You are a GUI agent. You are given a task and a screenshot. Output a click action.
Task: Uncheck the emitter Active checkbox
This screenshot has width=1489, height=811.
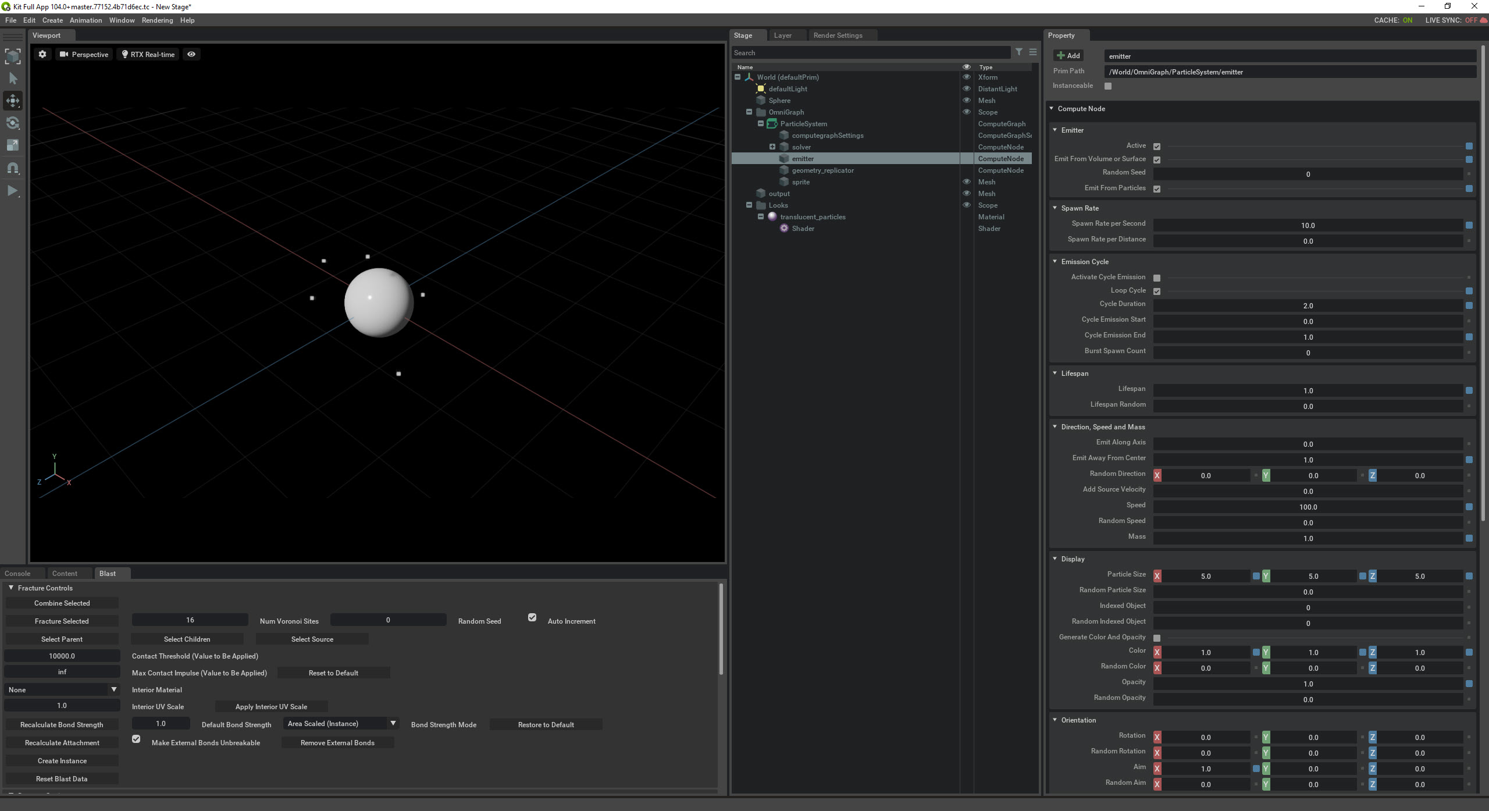click(1157, 147)
